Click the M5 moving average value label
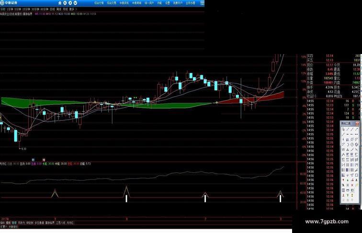Screen dimensions: 362x233 pos(40,14)
